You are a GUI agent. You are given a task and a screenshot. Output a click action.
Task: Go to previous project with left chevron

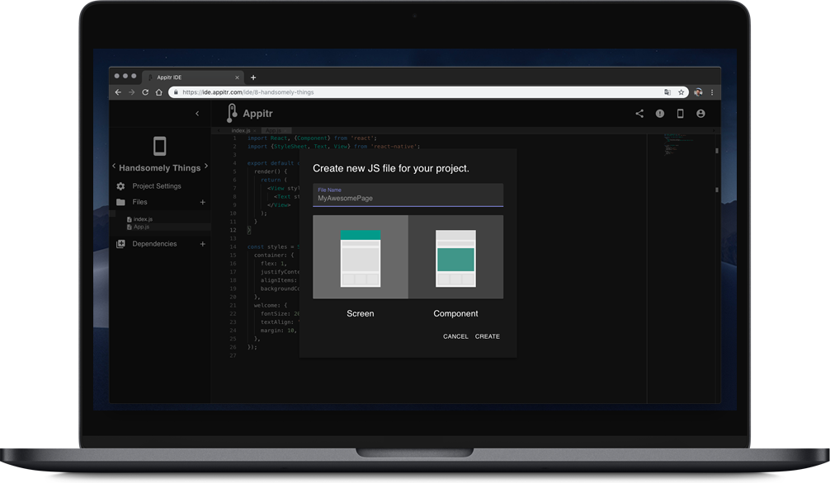[114, 166]
